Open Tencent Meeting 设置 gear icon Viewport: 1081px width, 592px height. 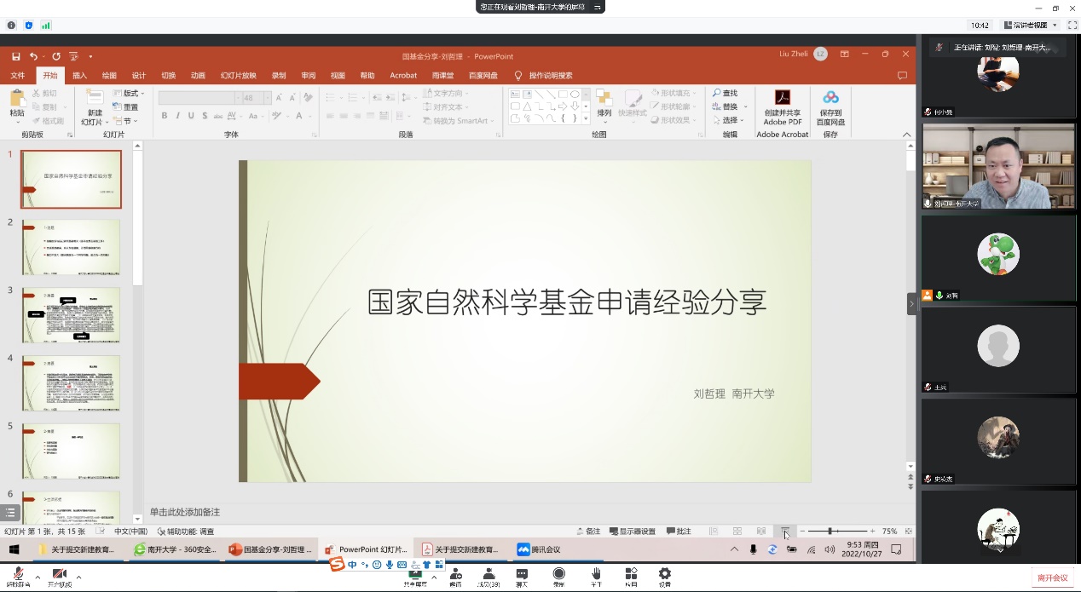point(664,577)
